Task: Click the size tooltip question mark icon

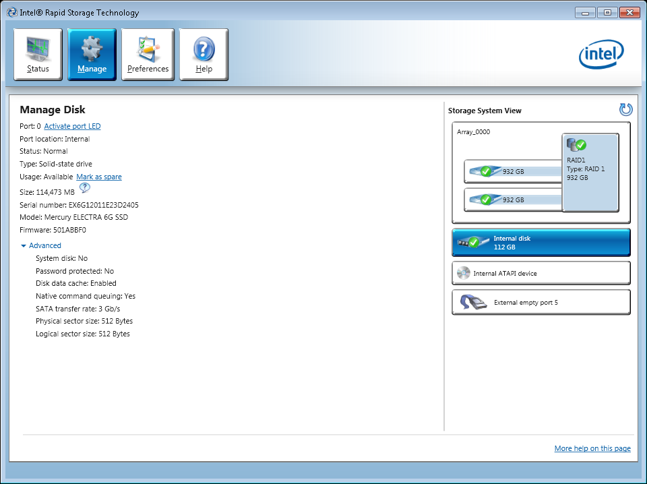Action: pos(84,188)
